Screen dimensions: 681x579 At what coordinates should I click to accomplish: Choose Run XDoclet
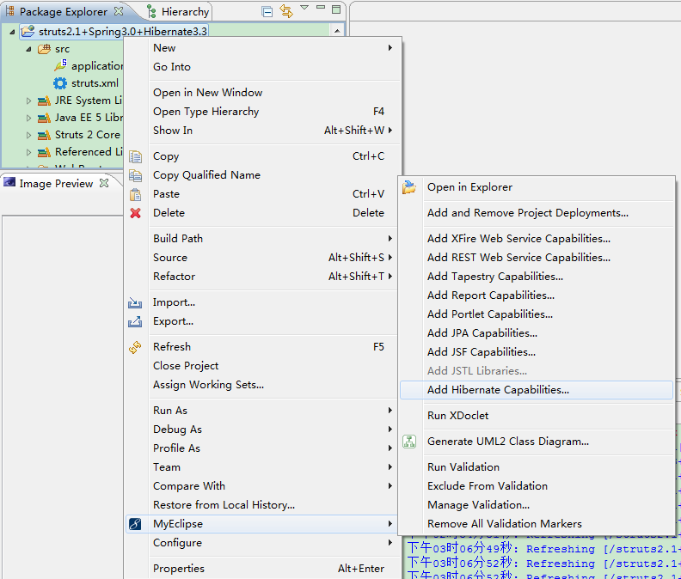(x=537, y=416)
